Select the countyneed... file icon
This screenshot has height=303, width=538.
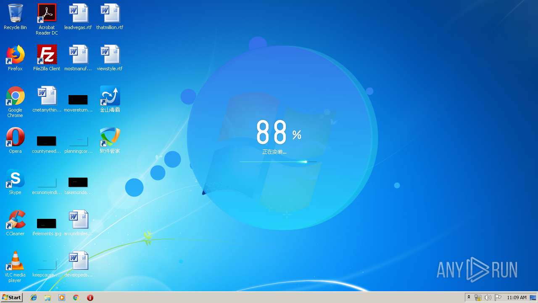click(47, 144)
